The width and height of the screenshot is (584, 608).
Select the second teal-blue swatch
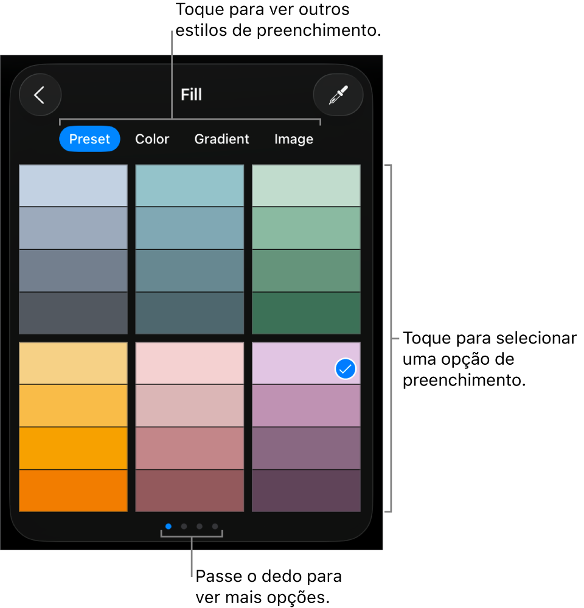190,228
